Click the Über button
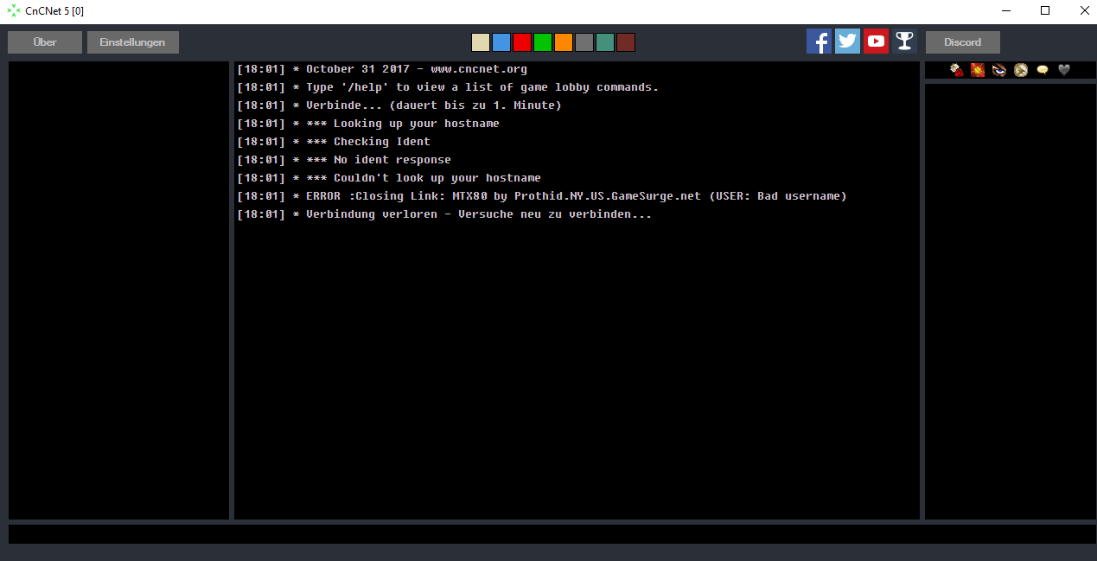1097x561 pixels. 45,42
